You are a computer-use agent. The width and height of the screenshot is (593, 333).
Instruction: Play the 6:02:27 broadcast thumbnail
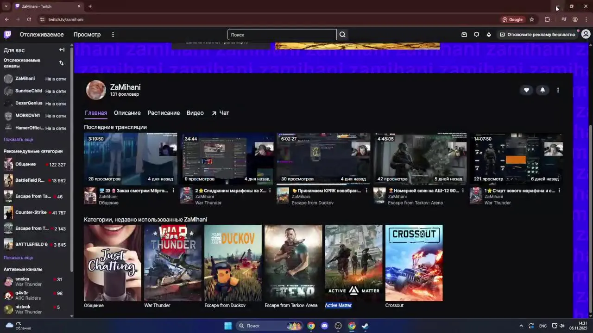[323, 159]
